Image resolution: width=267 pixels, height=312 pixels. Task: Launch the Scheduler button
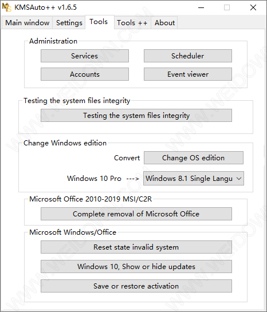[188, 56]
